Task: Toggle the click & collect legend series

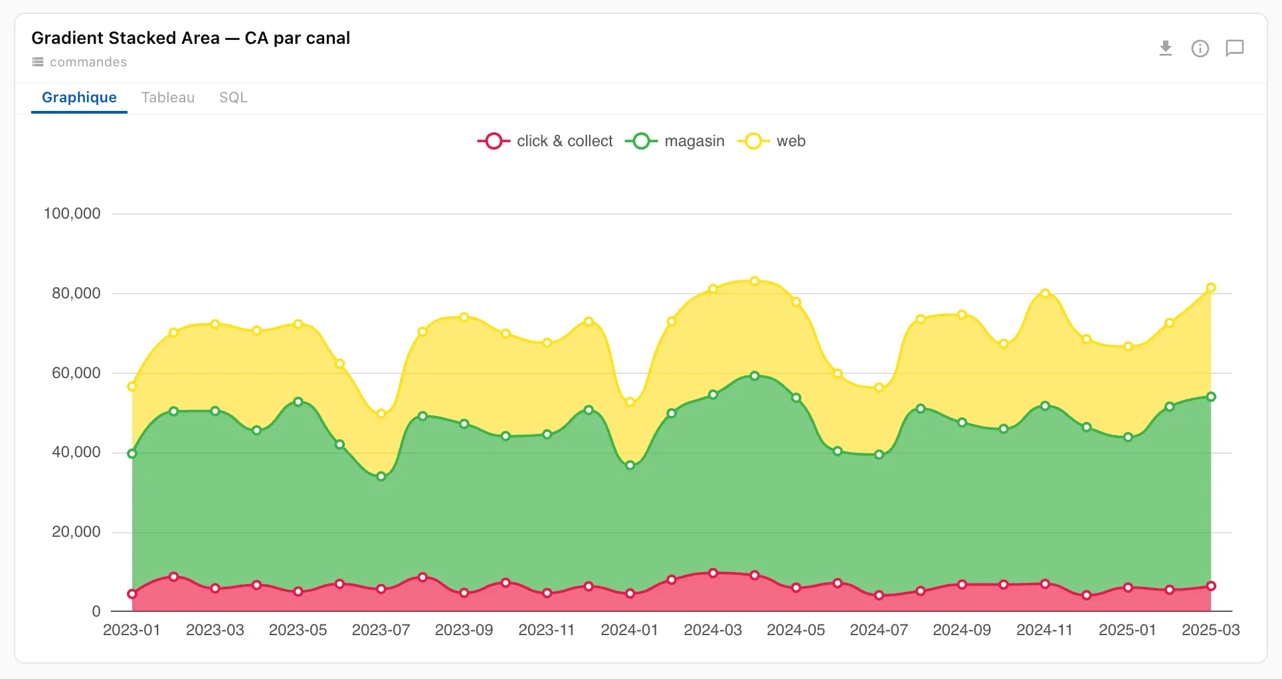Action: click(x=545, y=141)
